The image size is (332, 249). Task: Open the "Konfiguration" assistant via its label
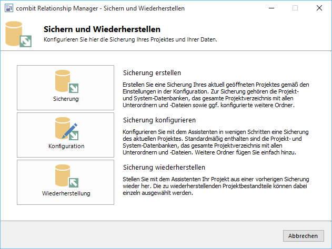(x=66, y=146)
